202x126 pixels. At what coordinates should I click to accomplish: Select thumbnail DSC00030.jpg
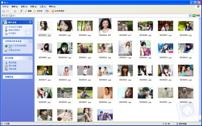coord(145,93)
